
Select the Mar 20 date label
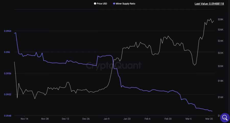point(209,119)
